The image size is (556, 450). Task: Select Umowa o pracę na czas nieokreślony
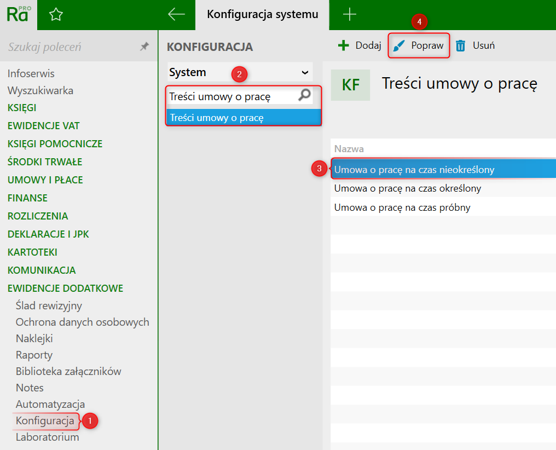click(443, 169)
